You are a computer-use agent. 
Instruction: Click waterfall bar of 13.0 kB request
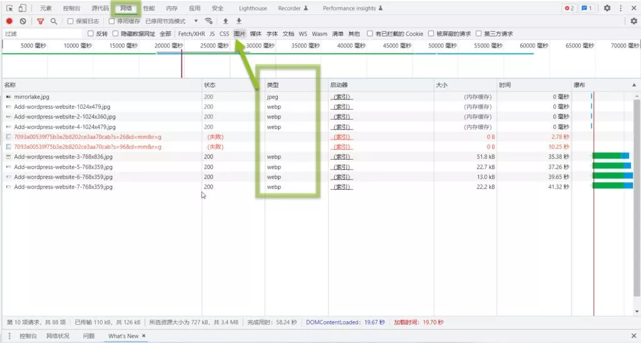point(612,175)
